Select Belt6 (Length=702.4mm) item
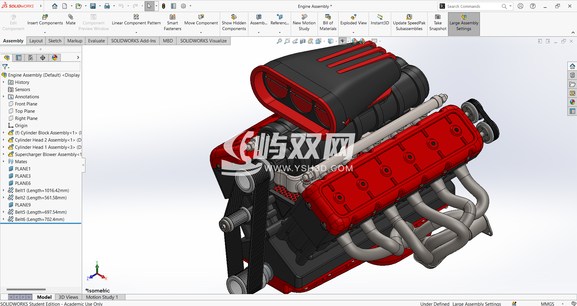 pyautogui.click(x=40, y=219)
